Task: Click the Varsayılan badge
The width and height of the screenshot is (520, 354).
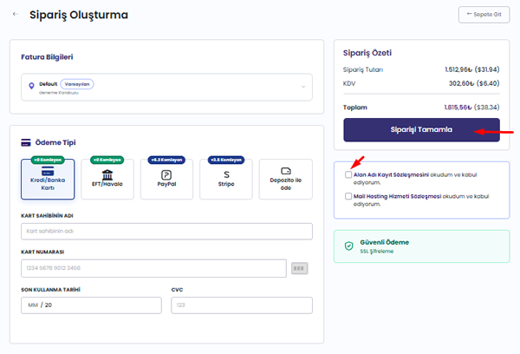Action: [77, 84]
